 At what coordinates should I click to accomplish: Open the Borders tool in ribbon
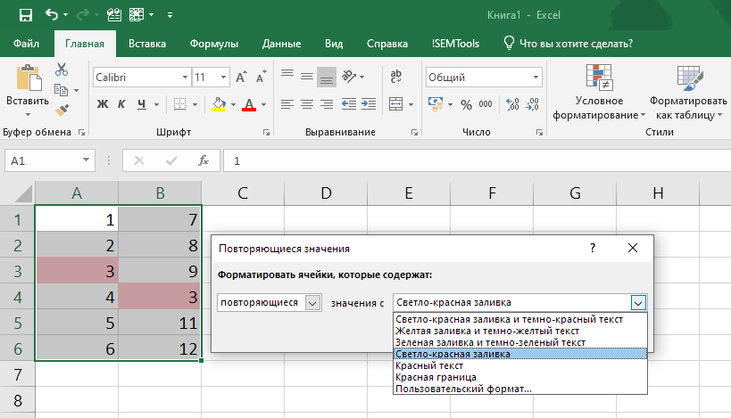[x=179, y=104]
